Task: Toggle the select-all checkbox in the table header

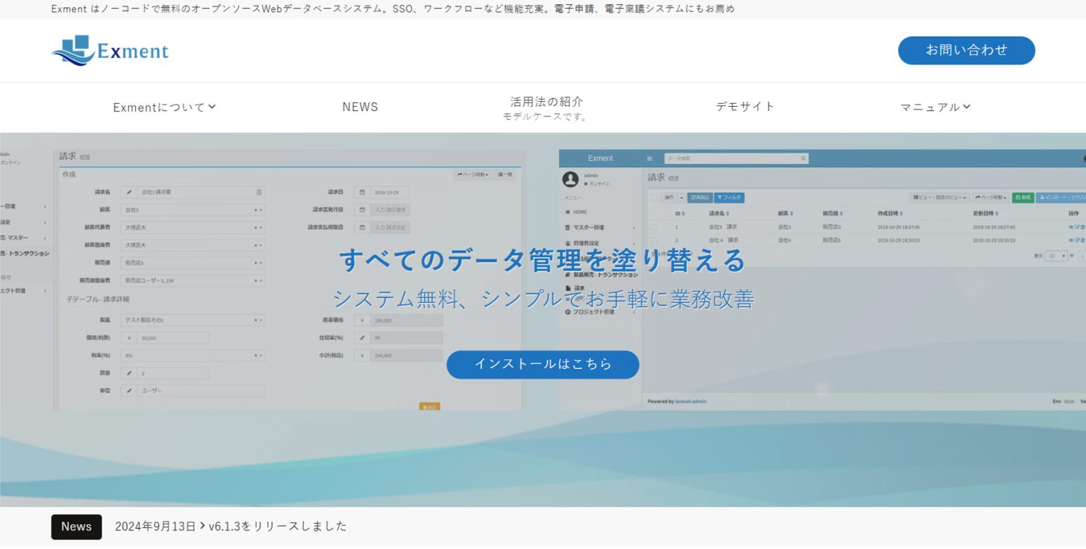Action: (654, 198)
